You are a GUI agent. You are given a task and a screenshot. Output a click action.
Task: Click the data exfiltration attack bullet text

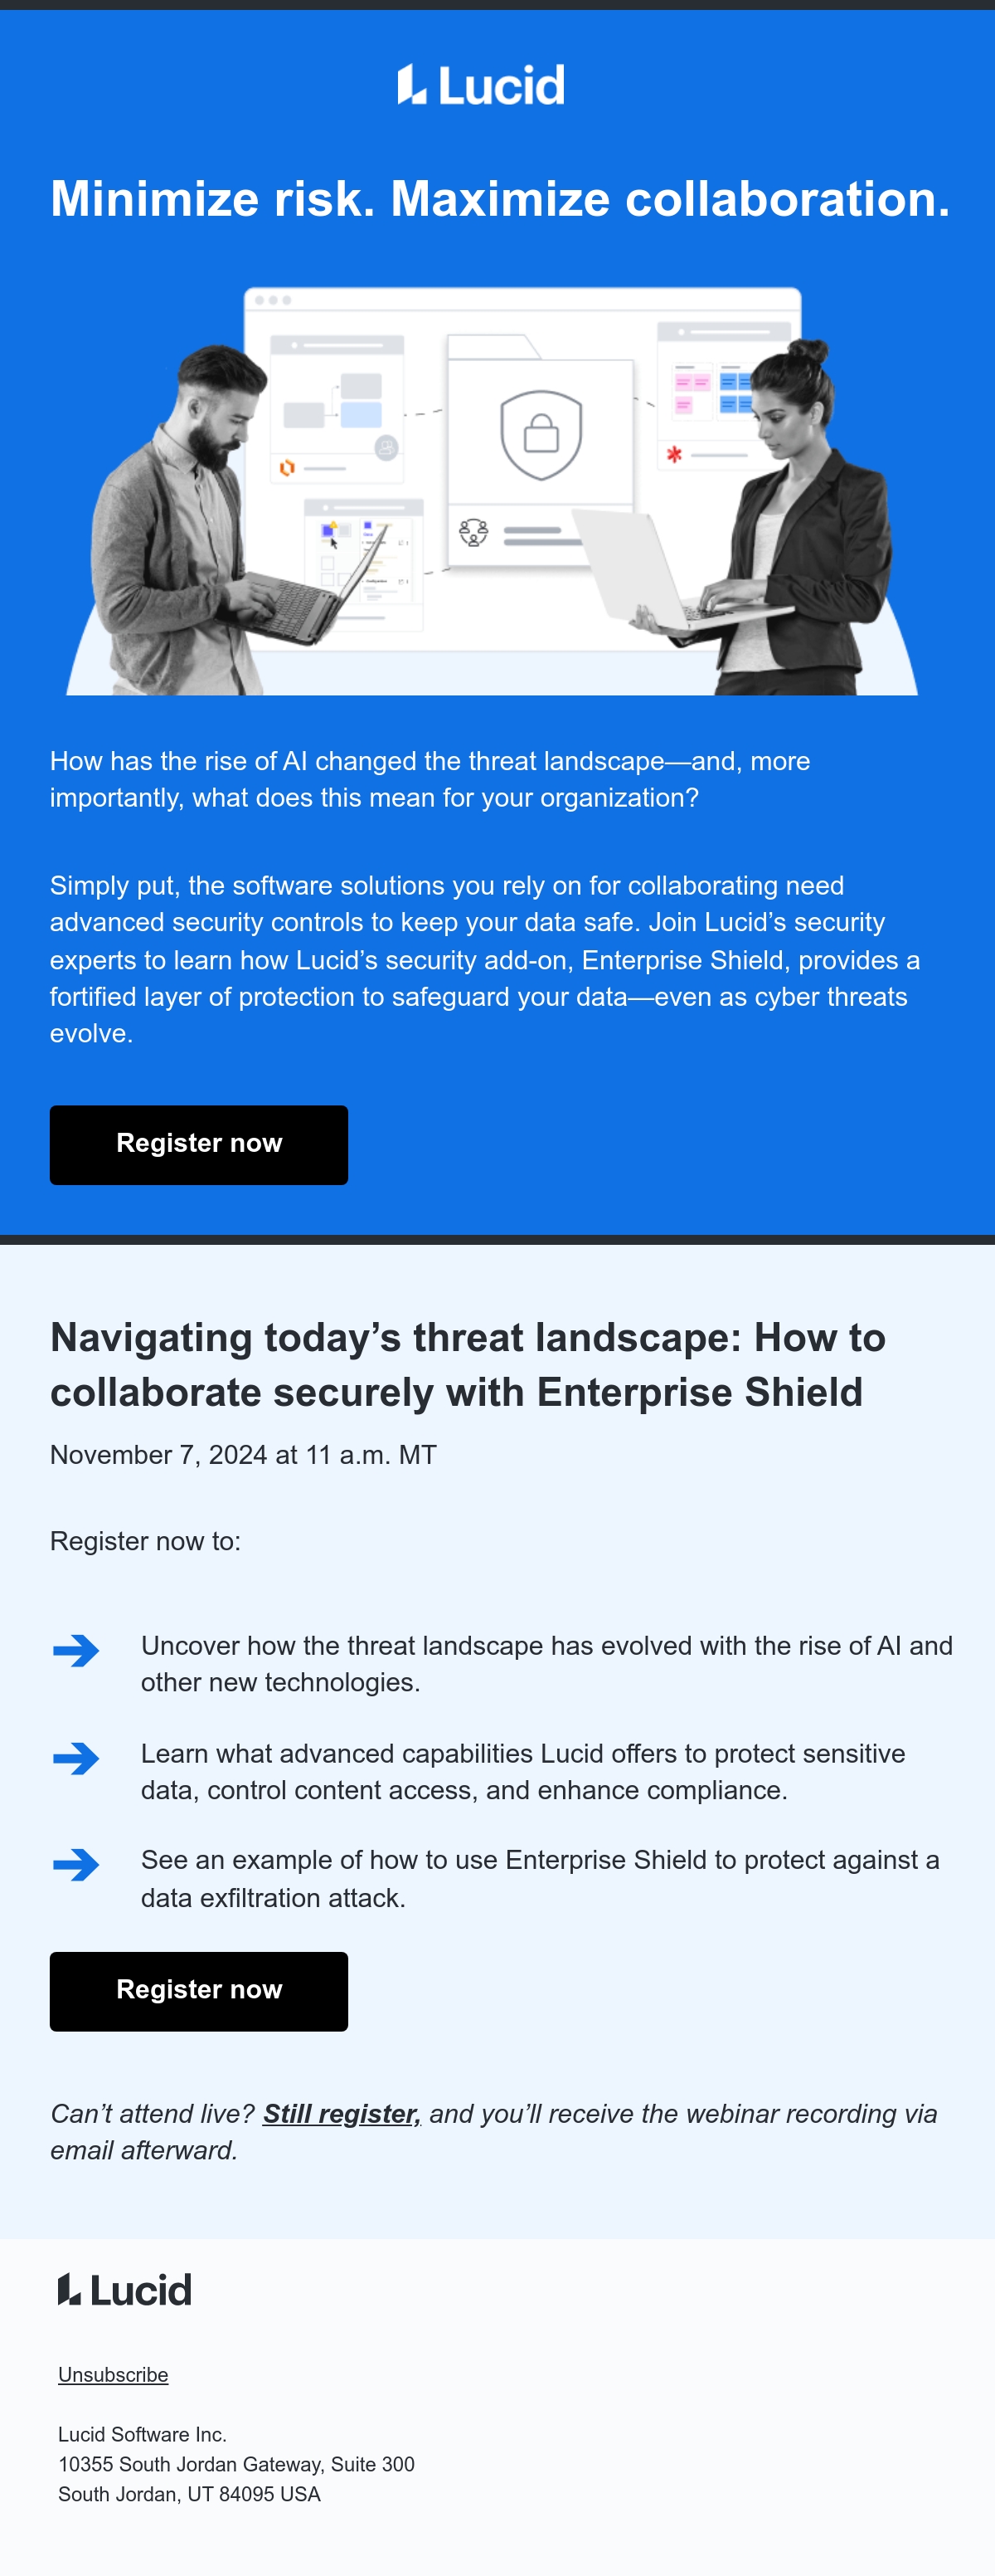(x=540, y=1879)
